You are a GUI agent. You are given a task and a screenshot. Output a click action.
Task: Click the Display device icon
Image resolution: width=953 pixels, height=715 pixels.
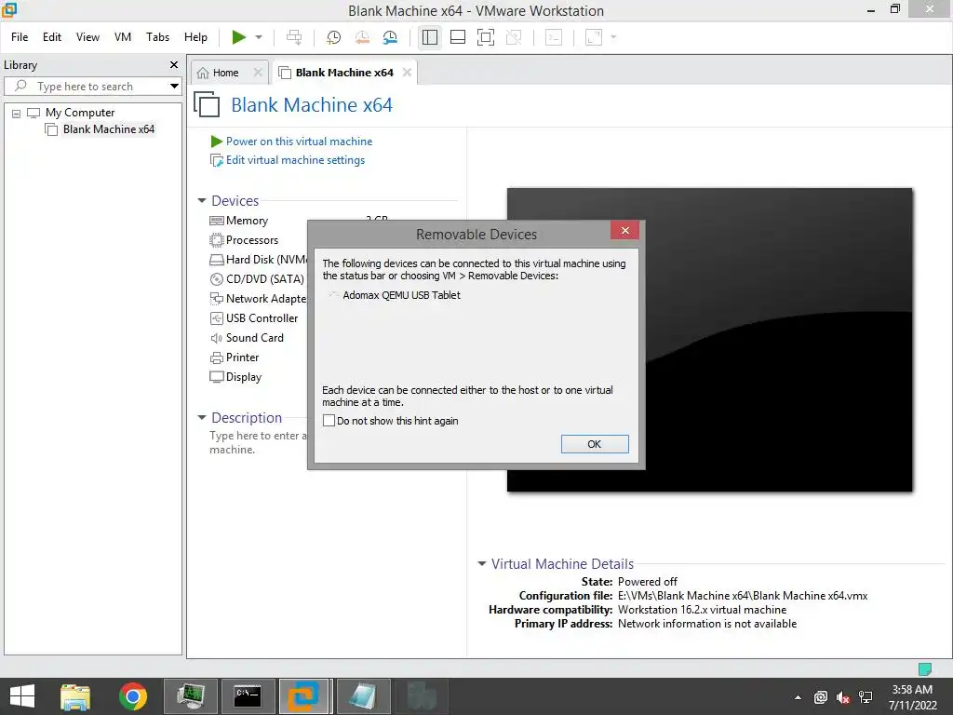tap(216, 377)
